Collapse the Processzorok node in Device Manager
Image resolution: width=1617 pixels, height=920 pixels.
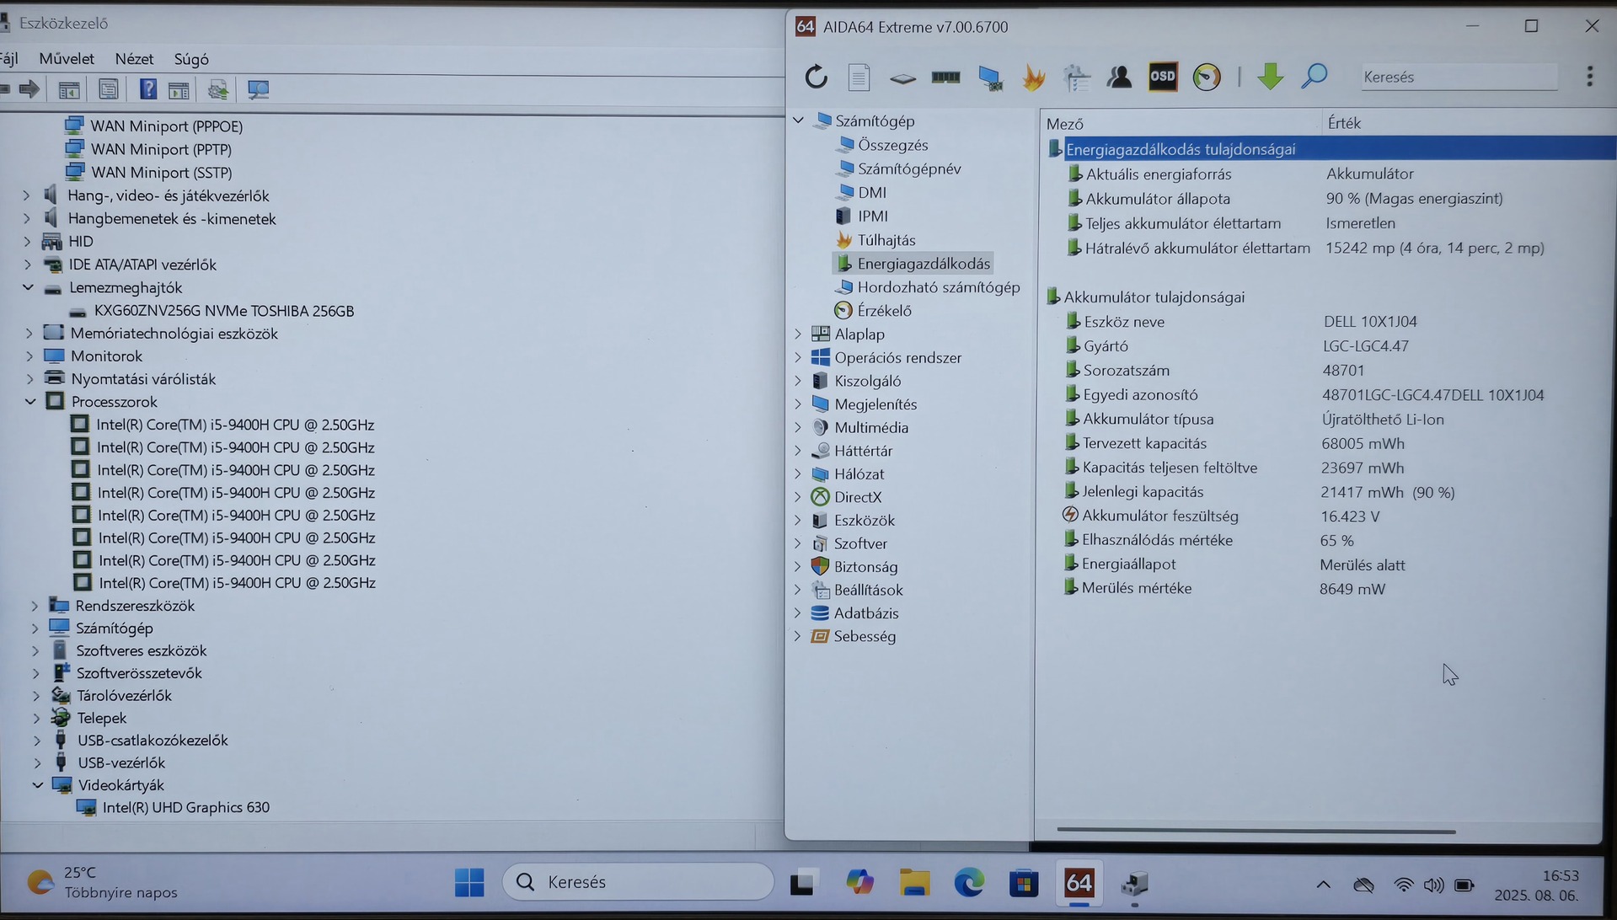point(30,401)
